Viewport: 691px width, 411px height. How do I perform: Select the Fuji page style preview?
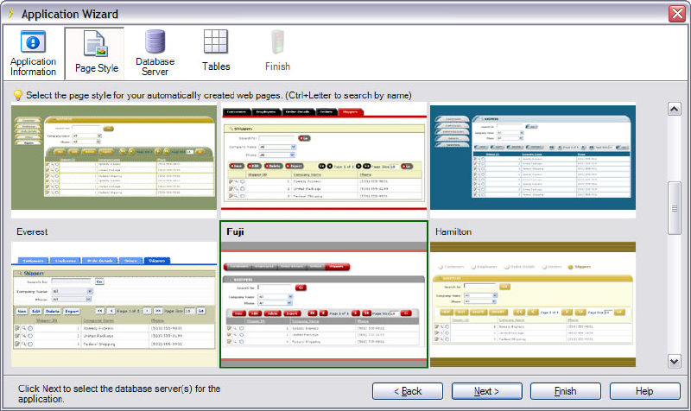(324, 304)
